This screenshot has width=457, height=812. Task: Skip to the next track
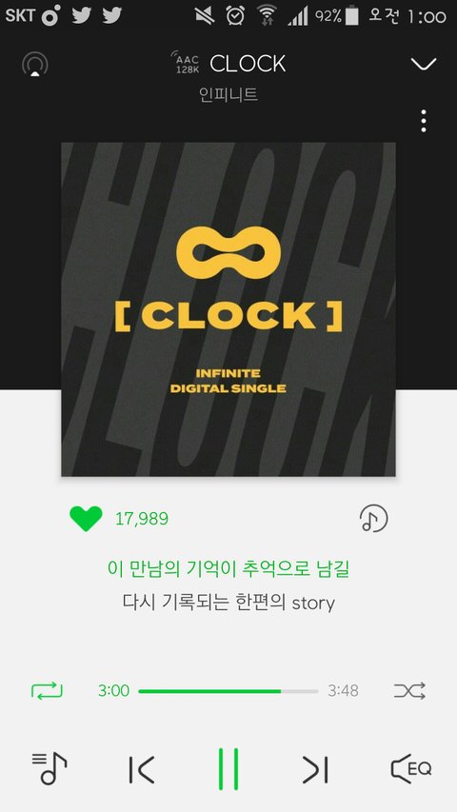315,769
